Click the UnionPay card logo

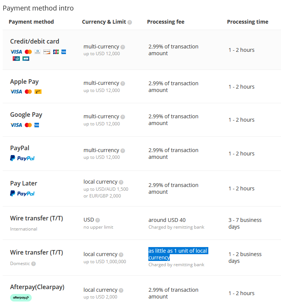pyautogui.click(x=16, y=59)
